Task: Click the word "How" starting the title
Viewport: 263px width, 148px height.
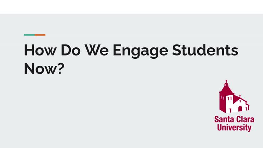Action: 40,50
